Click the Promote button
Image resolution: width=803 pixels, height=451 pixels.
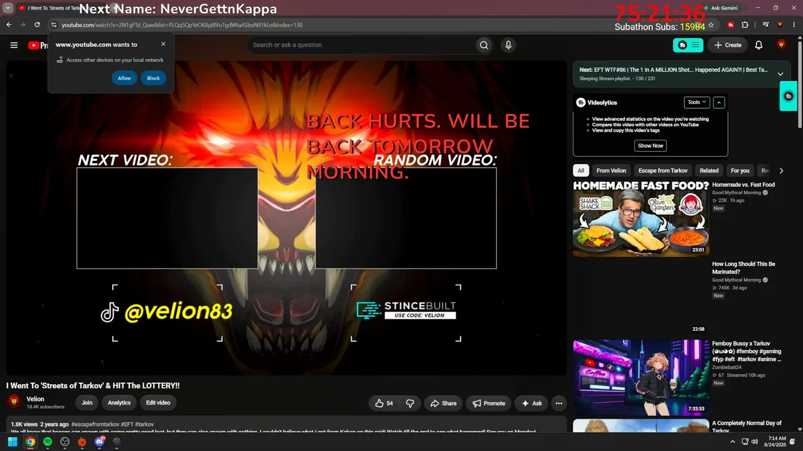click(489, 403)
